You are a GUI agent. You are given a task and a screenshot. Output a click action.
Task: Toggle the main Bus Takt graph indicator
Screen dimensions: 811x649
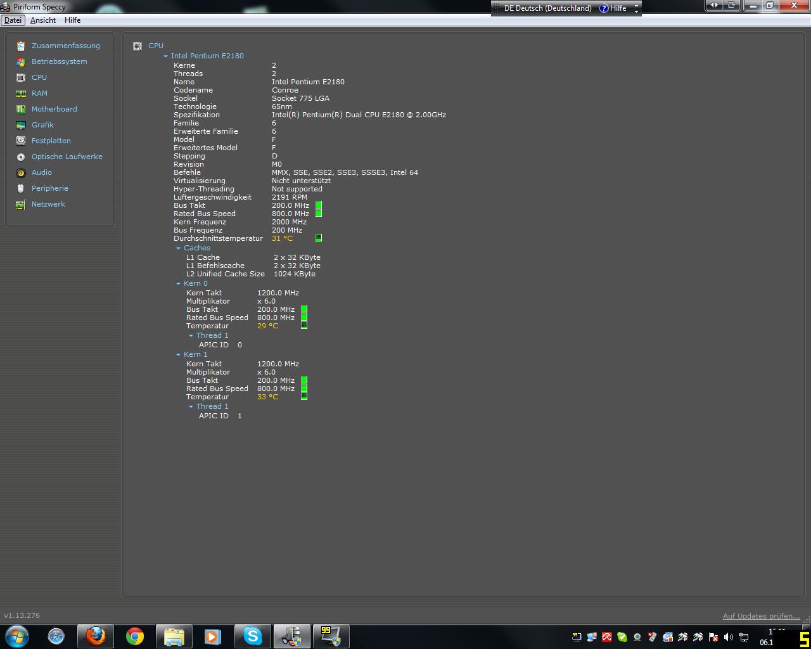[x=319, y=205]
